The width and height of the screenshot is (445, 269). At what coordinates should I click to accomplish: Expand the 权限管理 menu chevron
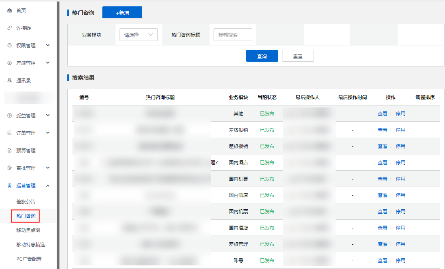(48, 45)
